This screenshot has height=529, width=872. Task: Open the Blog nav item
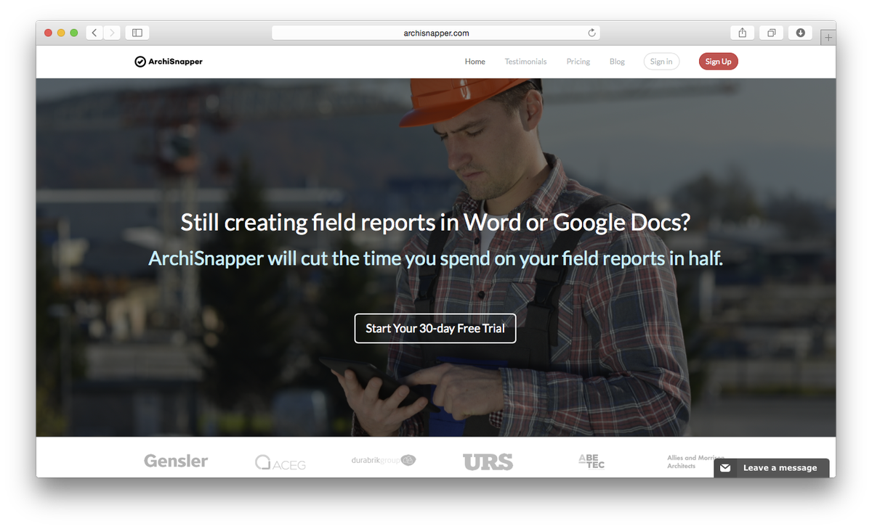617,62
